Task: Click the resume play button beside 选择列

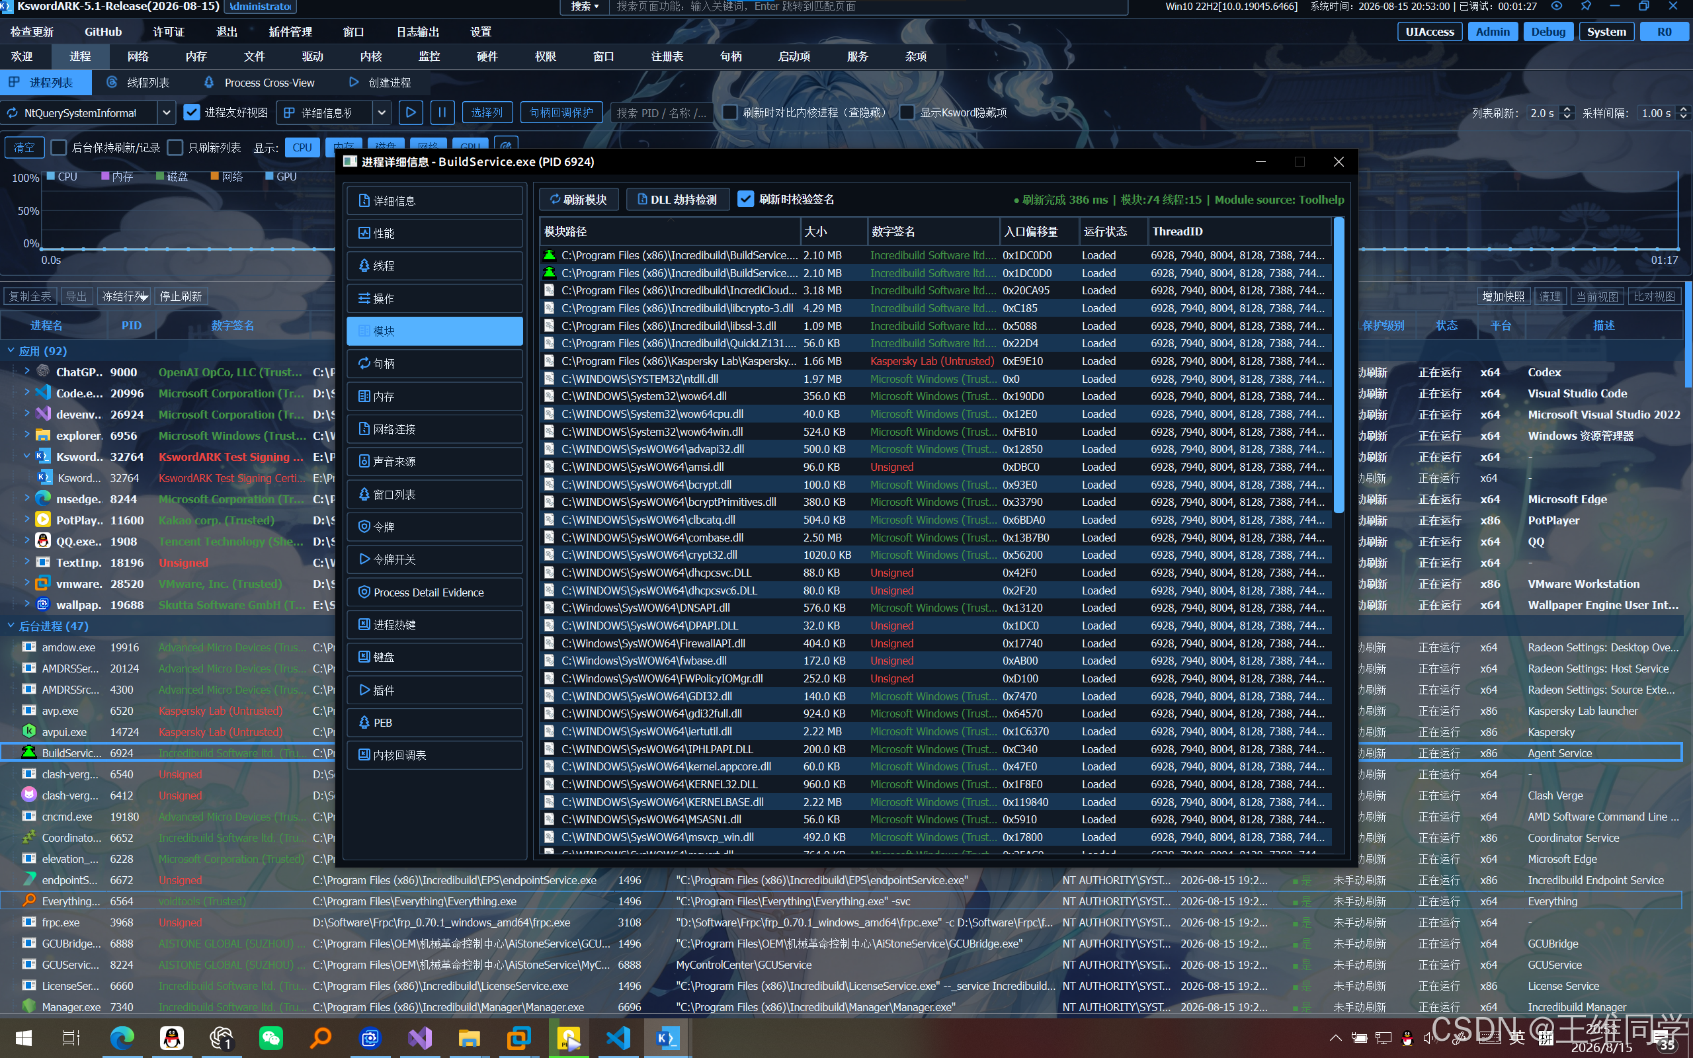Action: [x=411, y=112]
